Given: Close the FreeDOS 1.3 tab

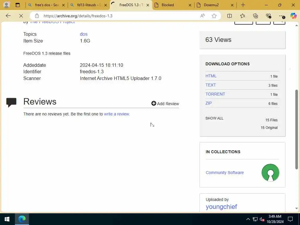Looking at the screenshot, I should [x=148, y=5].
